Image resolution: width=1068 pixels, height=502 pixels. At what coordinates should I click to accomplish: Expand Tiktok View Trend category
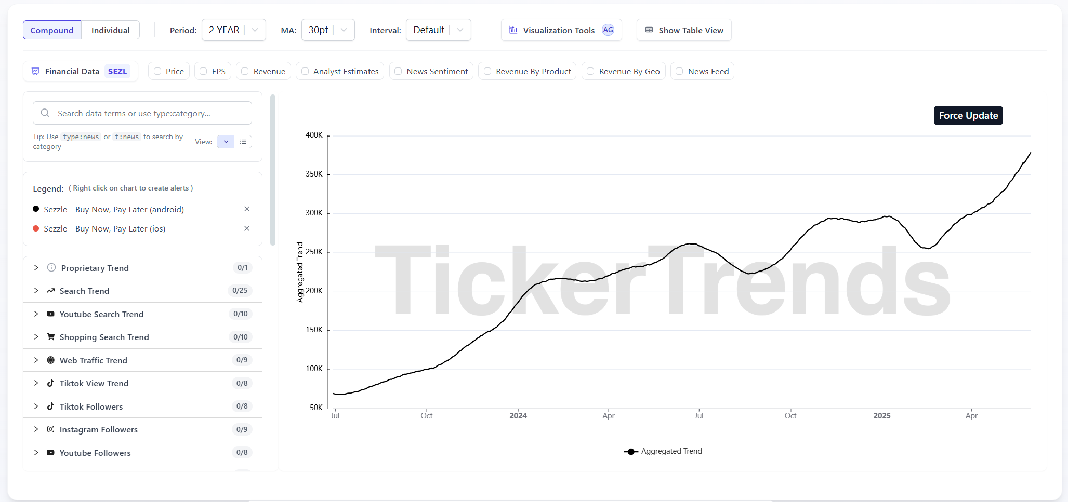tap(36, 383)
